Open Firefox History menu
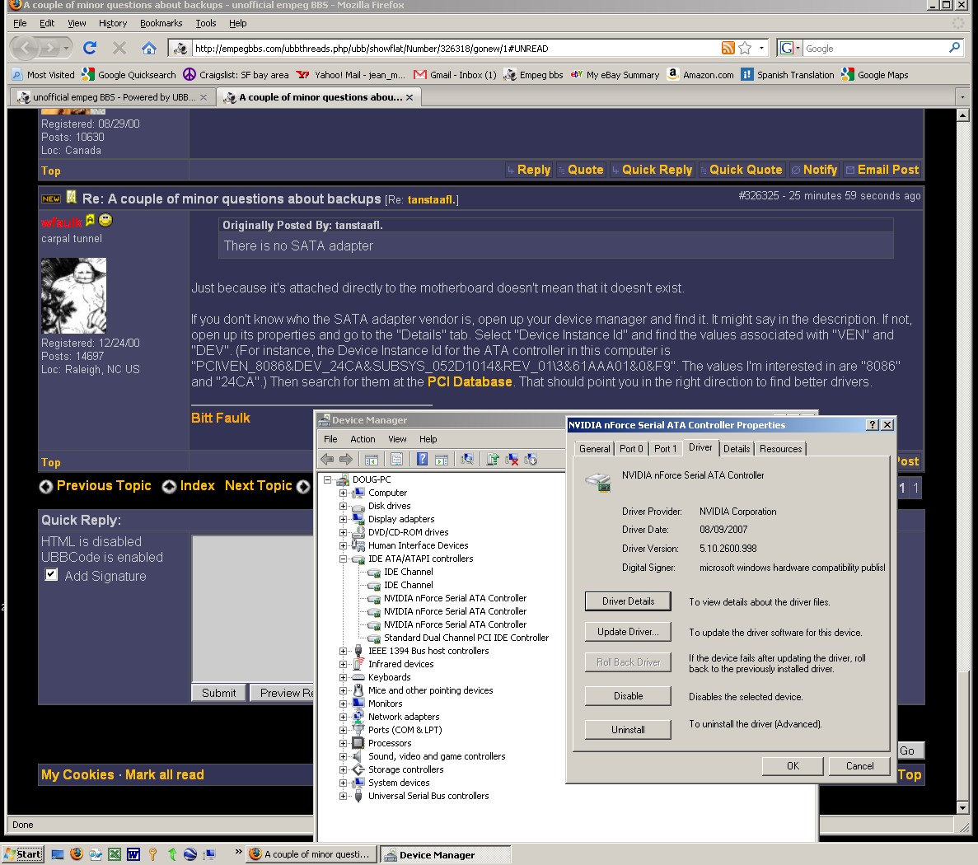Screen dimensions: 978x865 click(112, 23)
